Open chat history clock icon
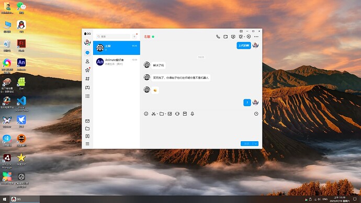The image size is (361, 203). (256, 114)
